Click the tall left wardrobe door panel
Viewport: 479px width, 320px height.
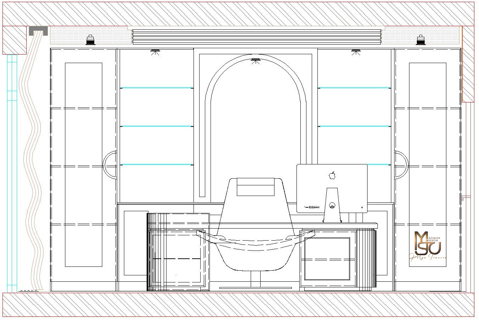point(84,165)
